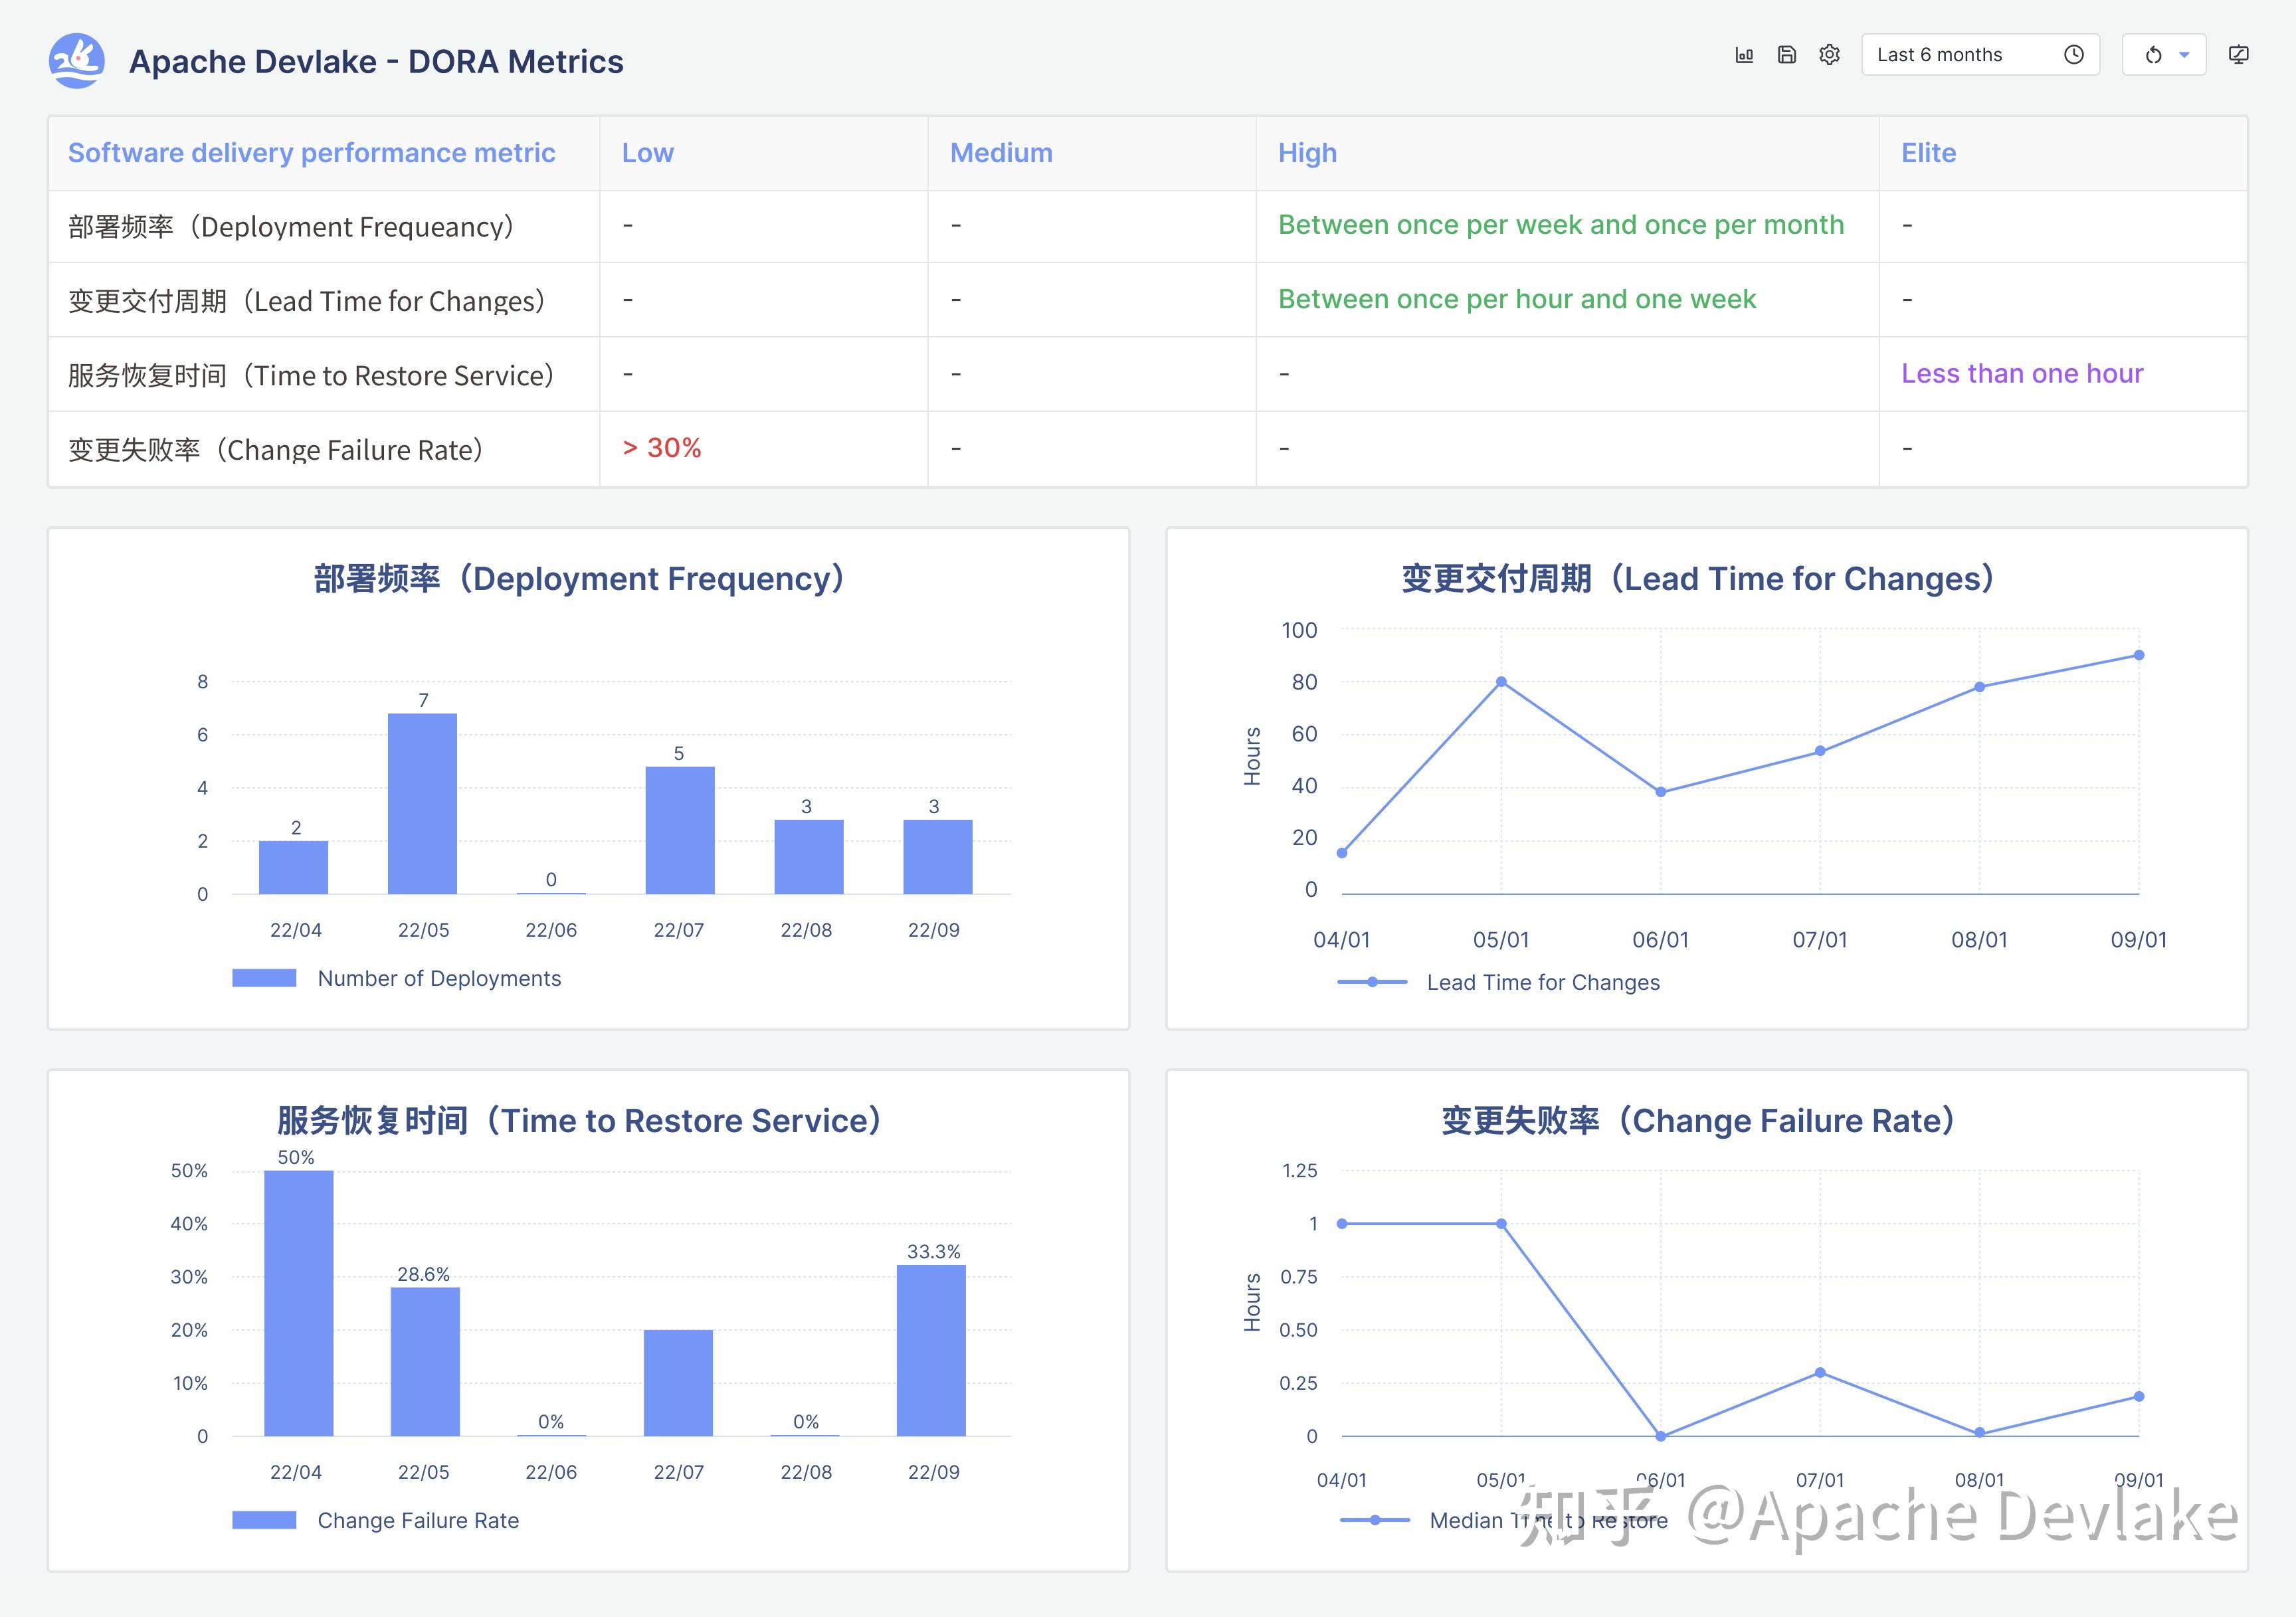Click the save dashboard floppy icon
Screen dimensions: 2296x1617
pos(1787,55)
